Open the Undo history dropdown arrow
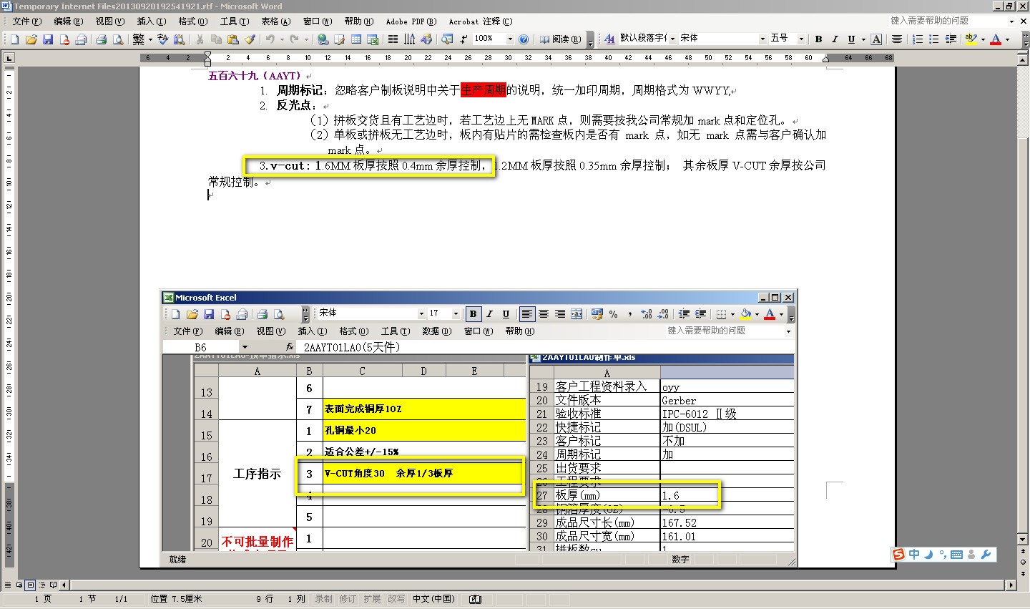The image size is (1030, 609). click(x=282, y=39)
